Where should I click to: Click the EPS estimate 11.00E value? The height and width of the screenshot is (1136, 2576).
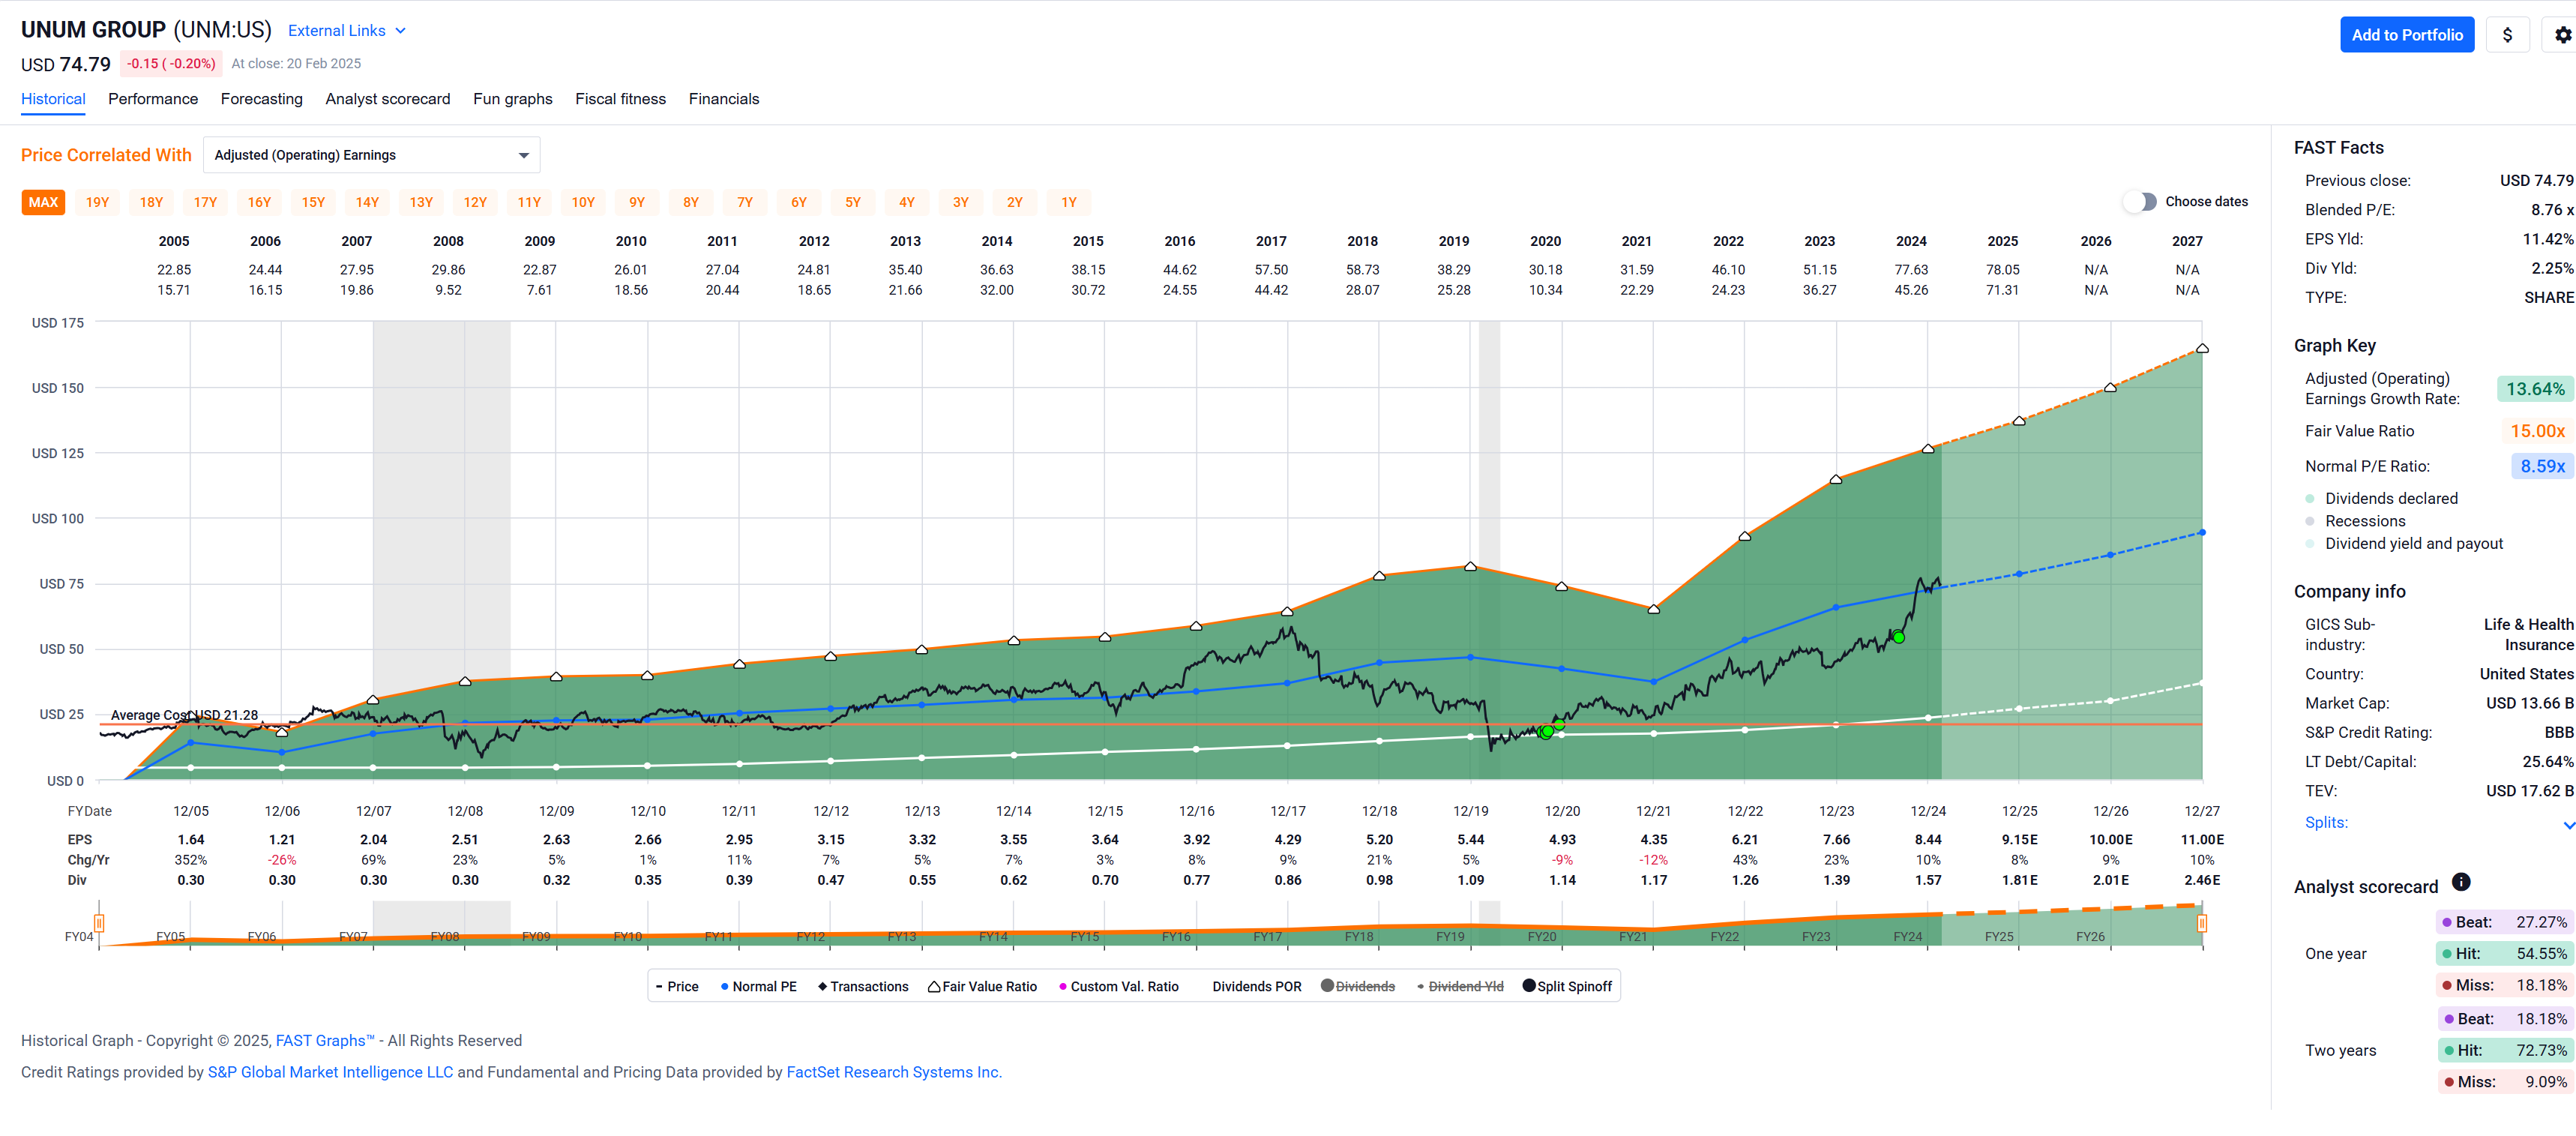[x=2202, y=840]
